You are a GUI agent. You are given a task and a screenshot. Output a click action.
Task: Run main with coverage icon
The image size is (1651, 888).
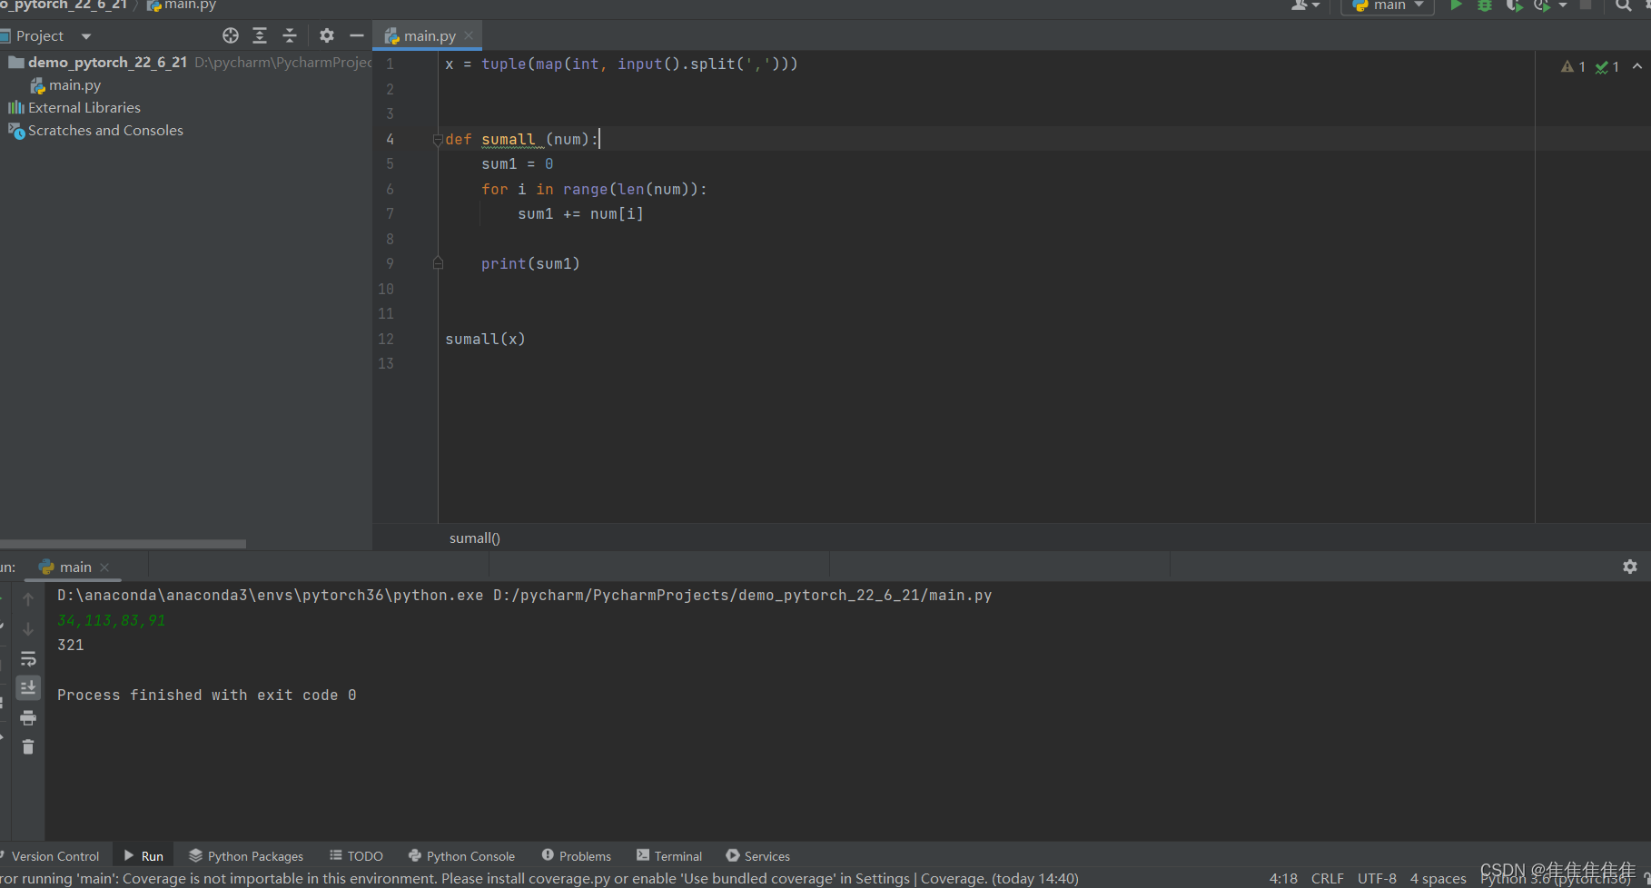[x=1514, y=5]
